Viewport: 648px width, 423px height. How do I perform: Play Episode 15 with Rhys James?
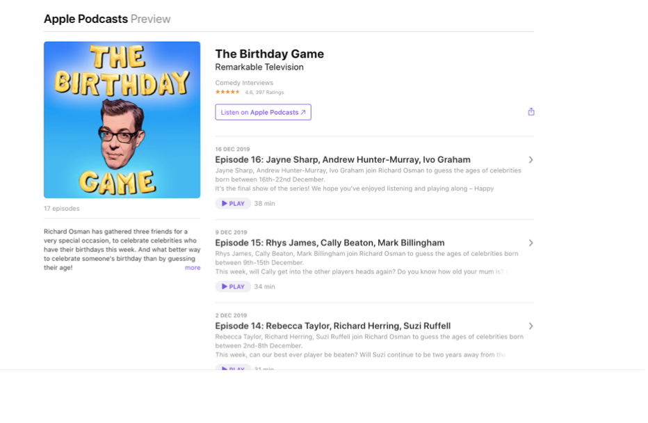[x=233, y=287]
